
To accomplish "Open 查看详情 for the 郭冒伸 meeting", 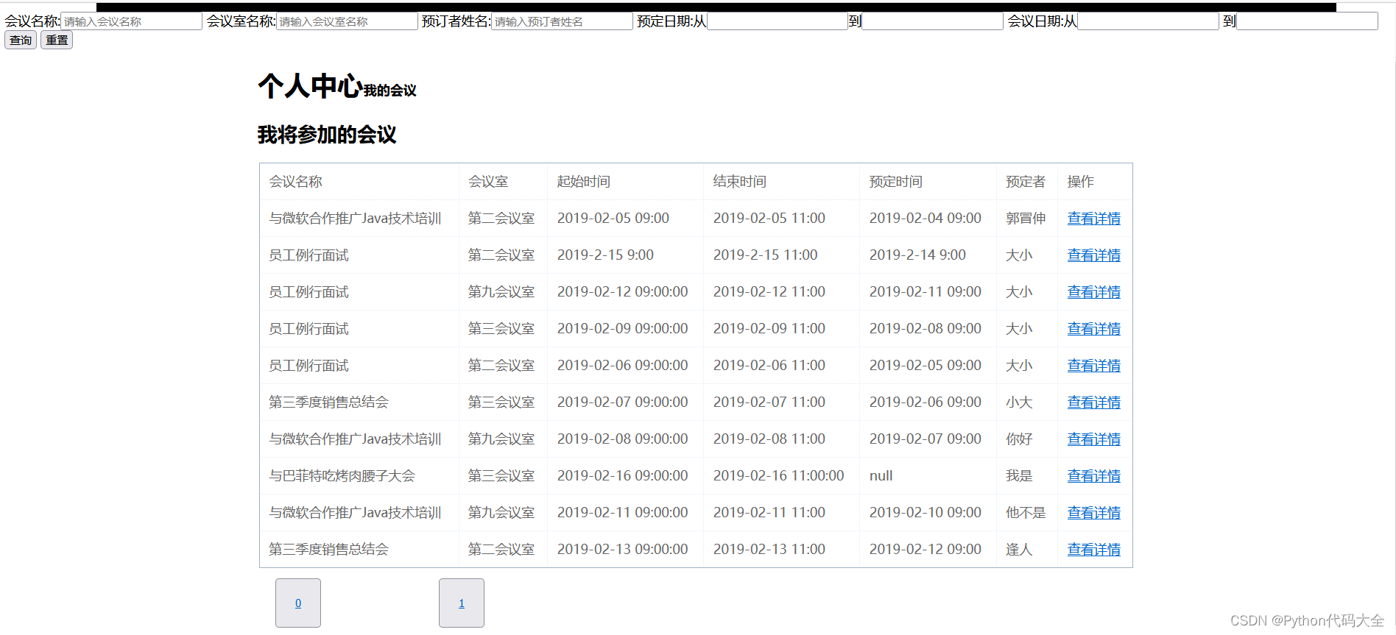I will [1094, 219].
